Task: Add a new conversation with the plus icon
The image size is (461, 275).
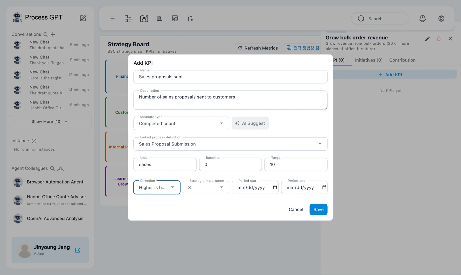Action: coord(53,34)
